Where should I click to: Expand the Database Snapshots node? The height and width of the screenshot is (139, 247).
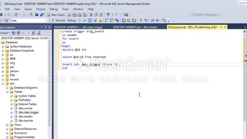[x=3, y=51]
